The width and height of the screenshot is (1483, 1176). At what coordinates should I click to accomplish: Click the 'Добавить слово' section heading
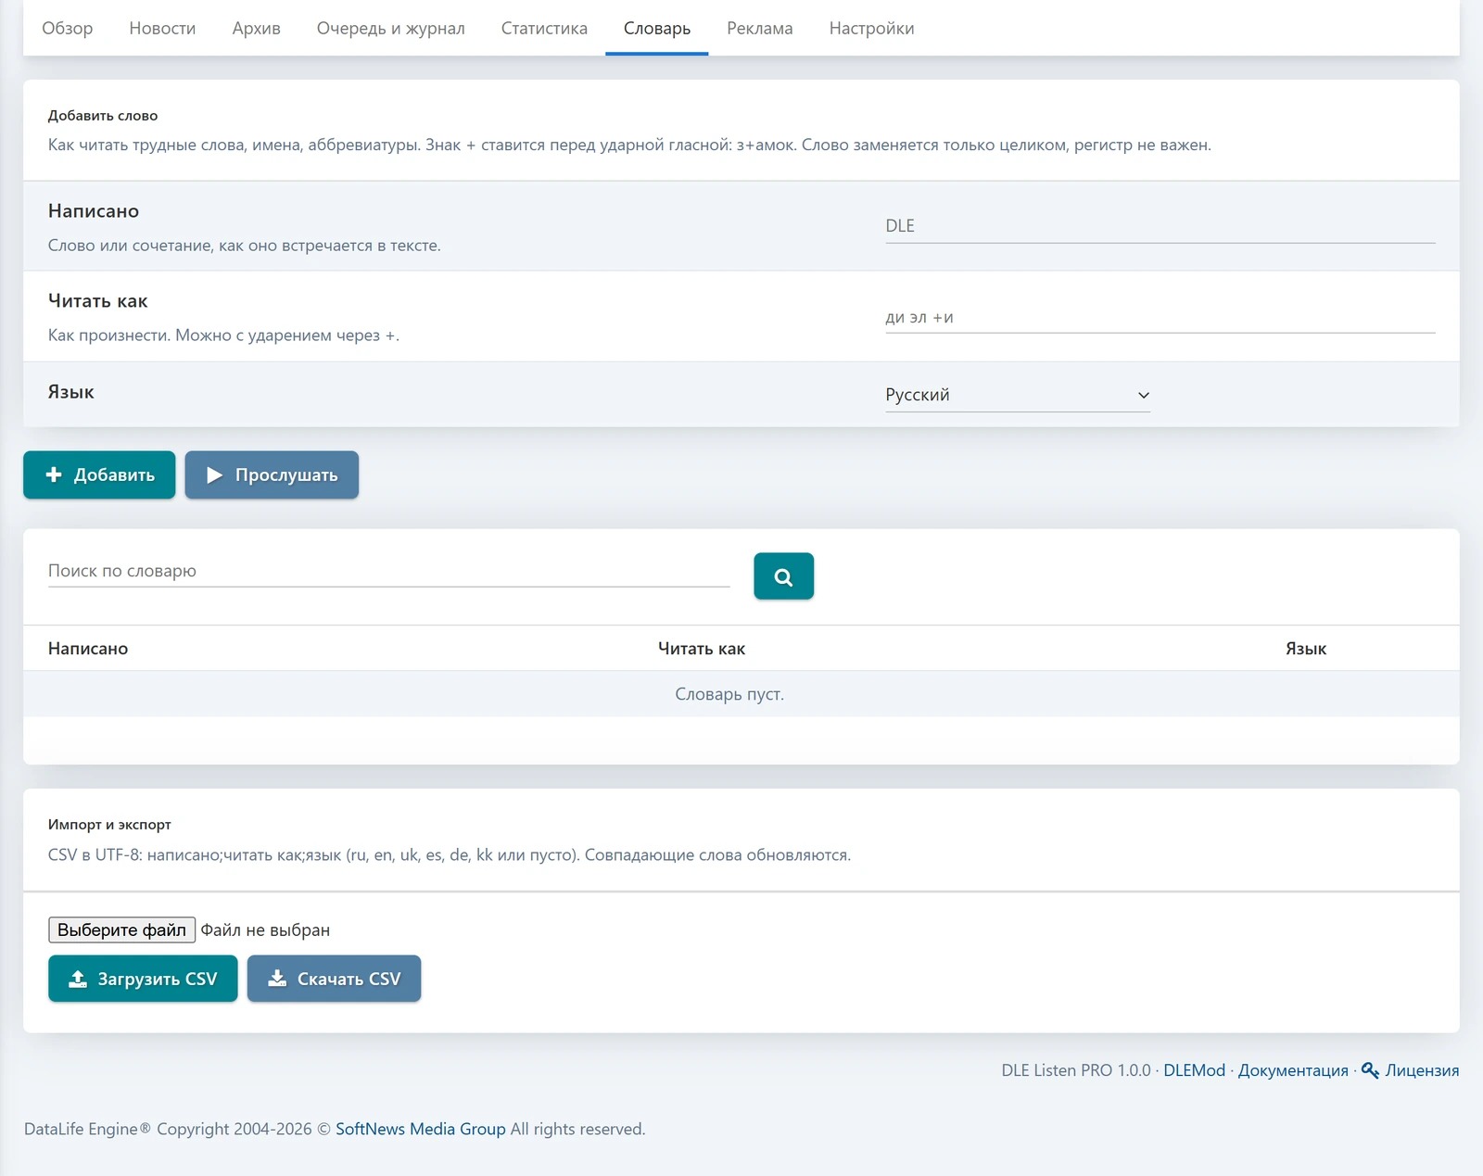coord(103,116)
